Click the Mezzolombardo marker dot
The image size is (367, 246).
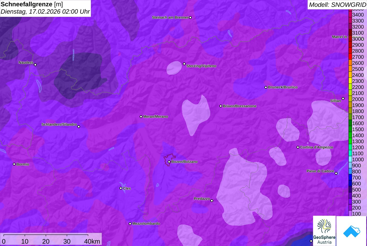[x=130, y=224]
